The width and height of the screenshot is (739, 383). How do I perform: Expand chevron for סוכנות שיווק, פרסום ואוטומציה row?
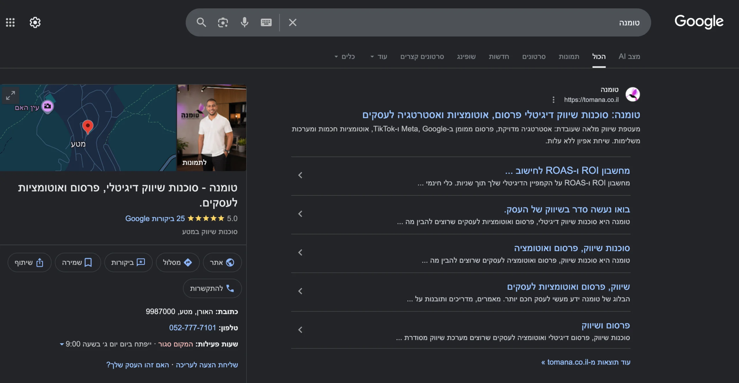(x=300, y=253)
